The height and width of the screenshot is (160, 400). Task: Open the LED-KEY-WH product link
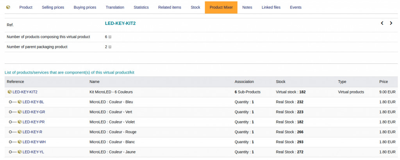point(34,142)
